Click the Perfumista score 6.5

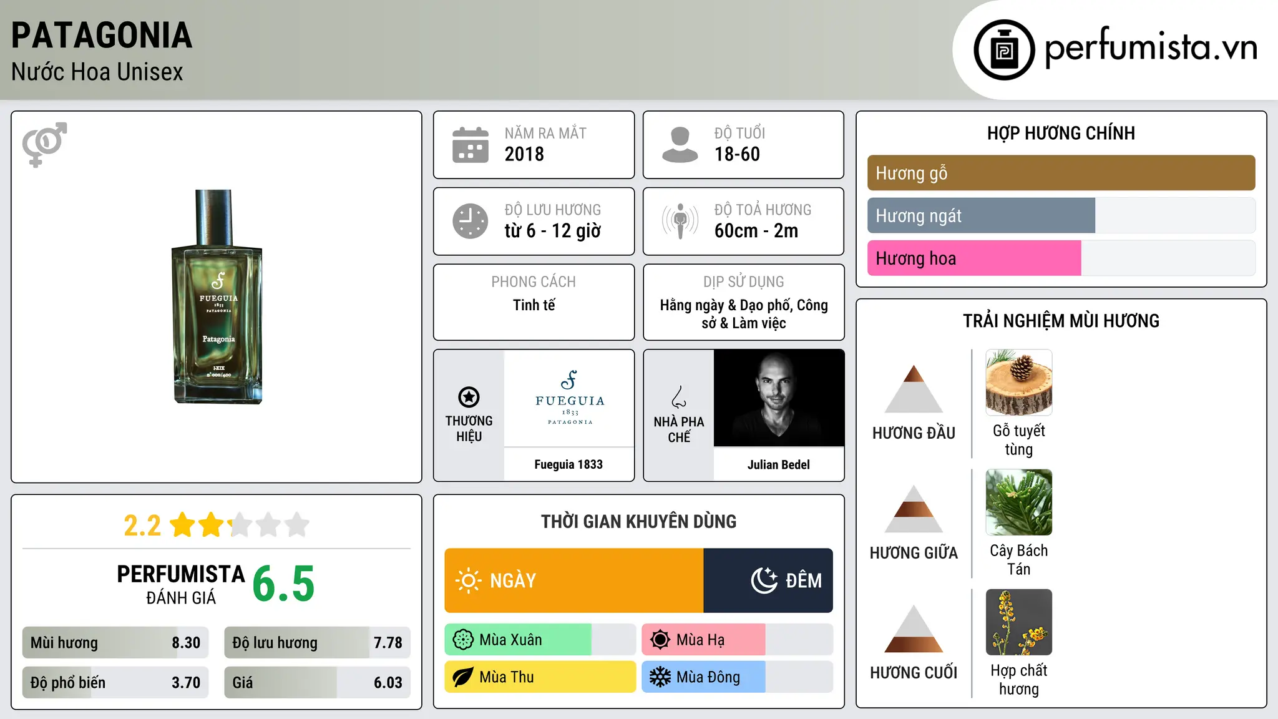tap(284, 584)
